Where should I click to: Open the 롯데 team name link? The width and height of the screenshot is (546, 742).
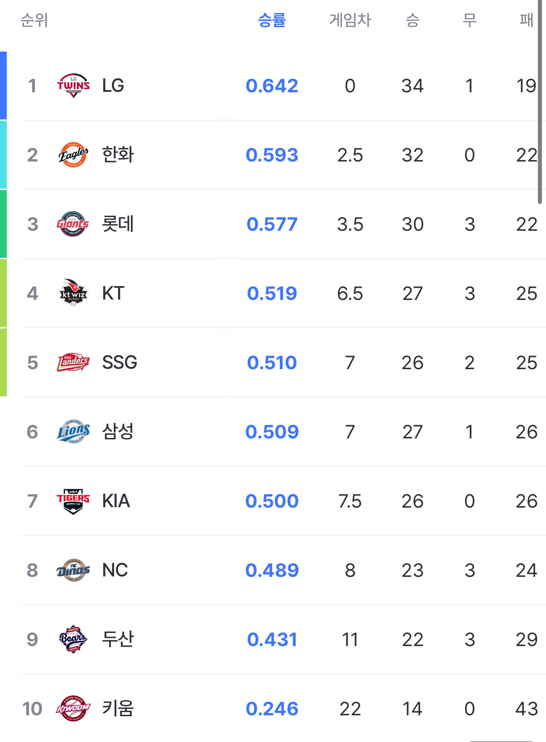118,224
